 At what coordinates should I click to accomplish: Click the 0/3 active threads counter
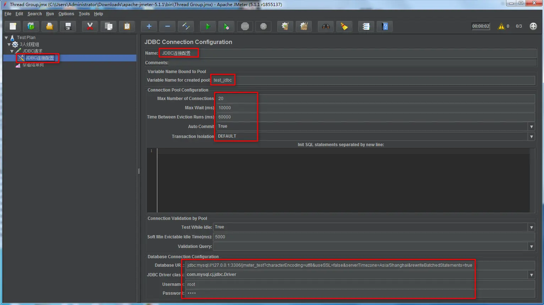(x=519, y=26)
